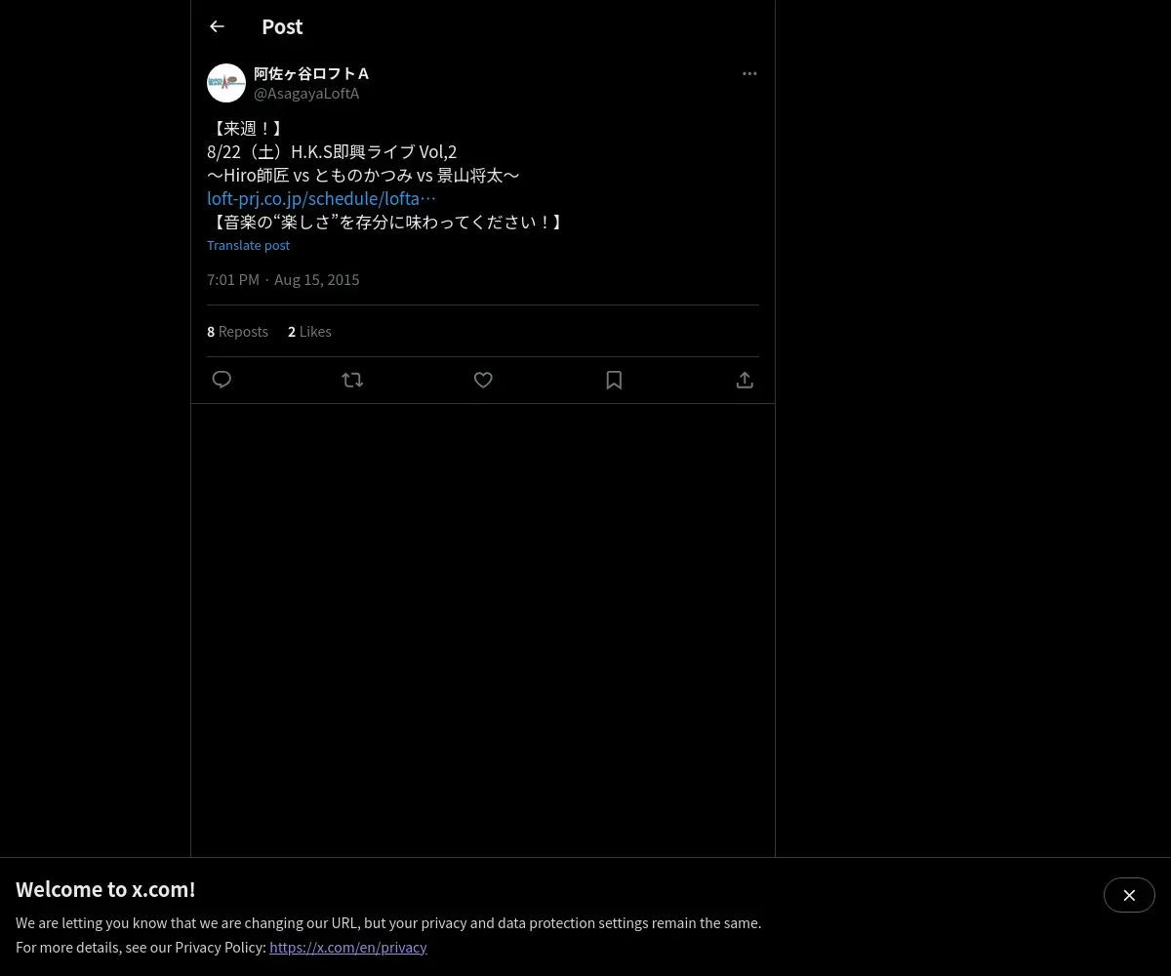This screenshot has height=976, width=1171.
Task: Click Translate post
Action: [x=248, y=245]
